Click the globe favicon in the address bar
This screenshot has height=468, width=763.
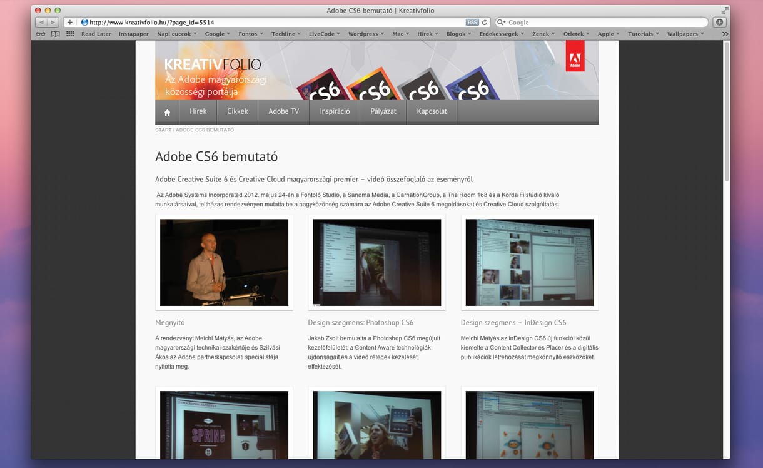84,22
